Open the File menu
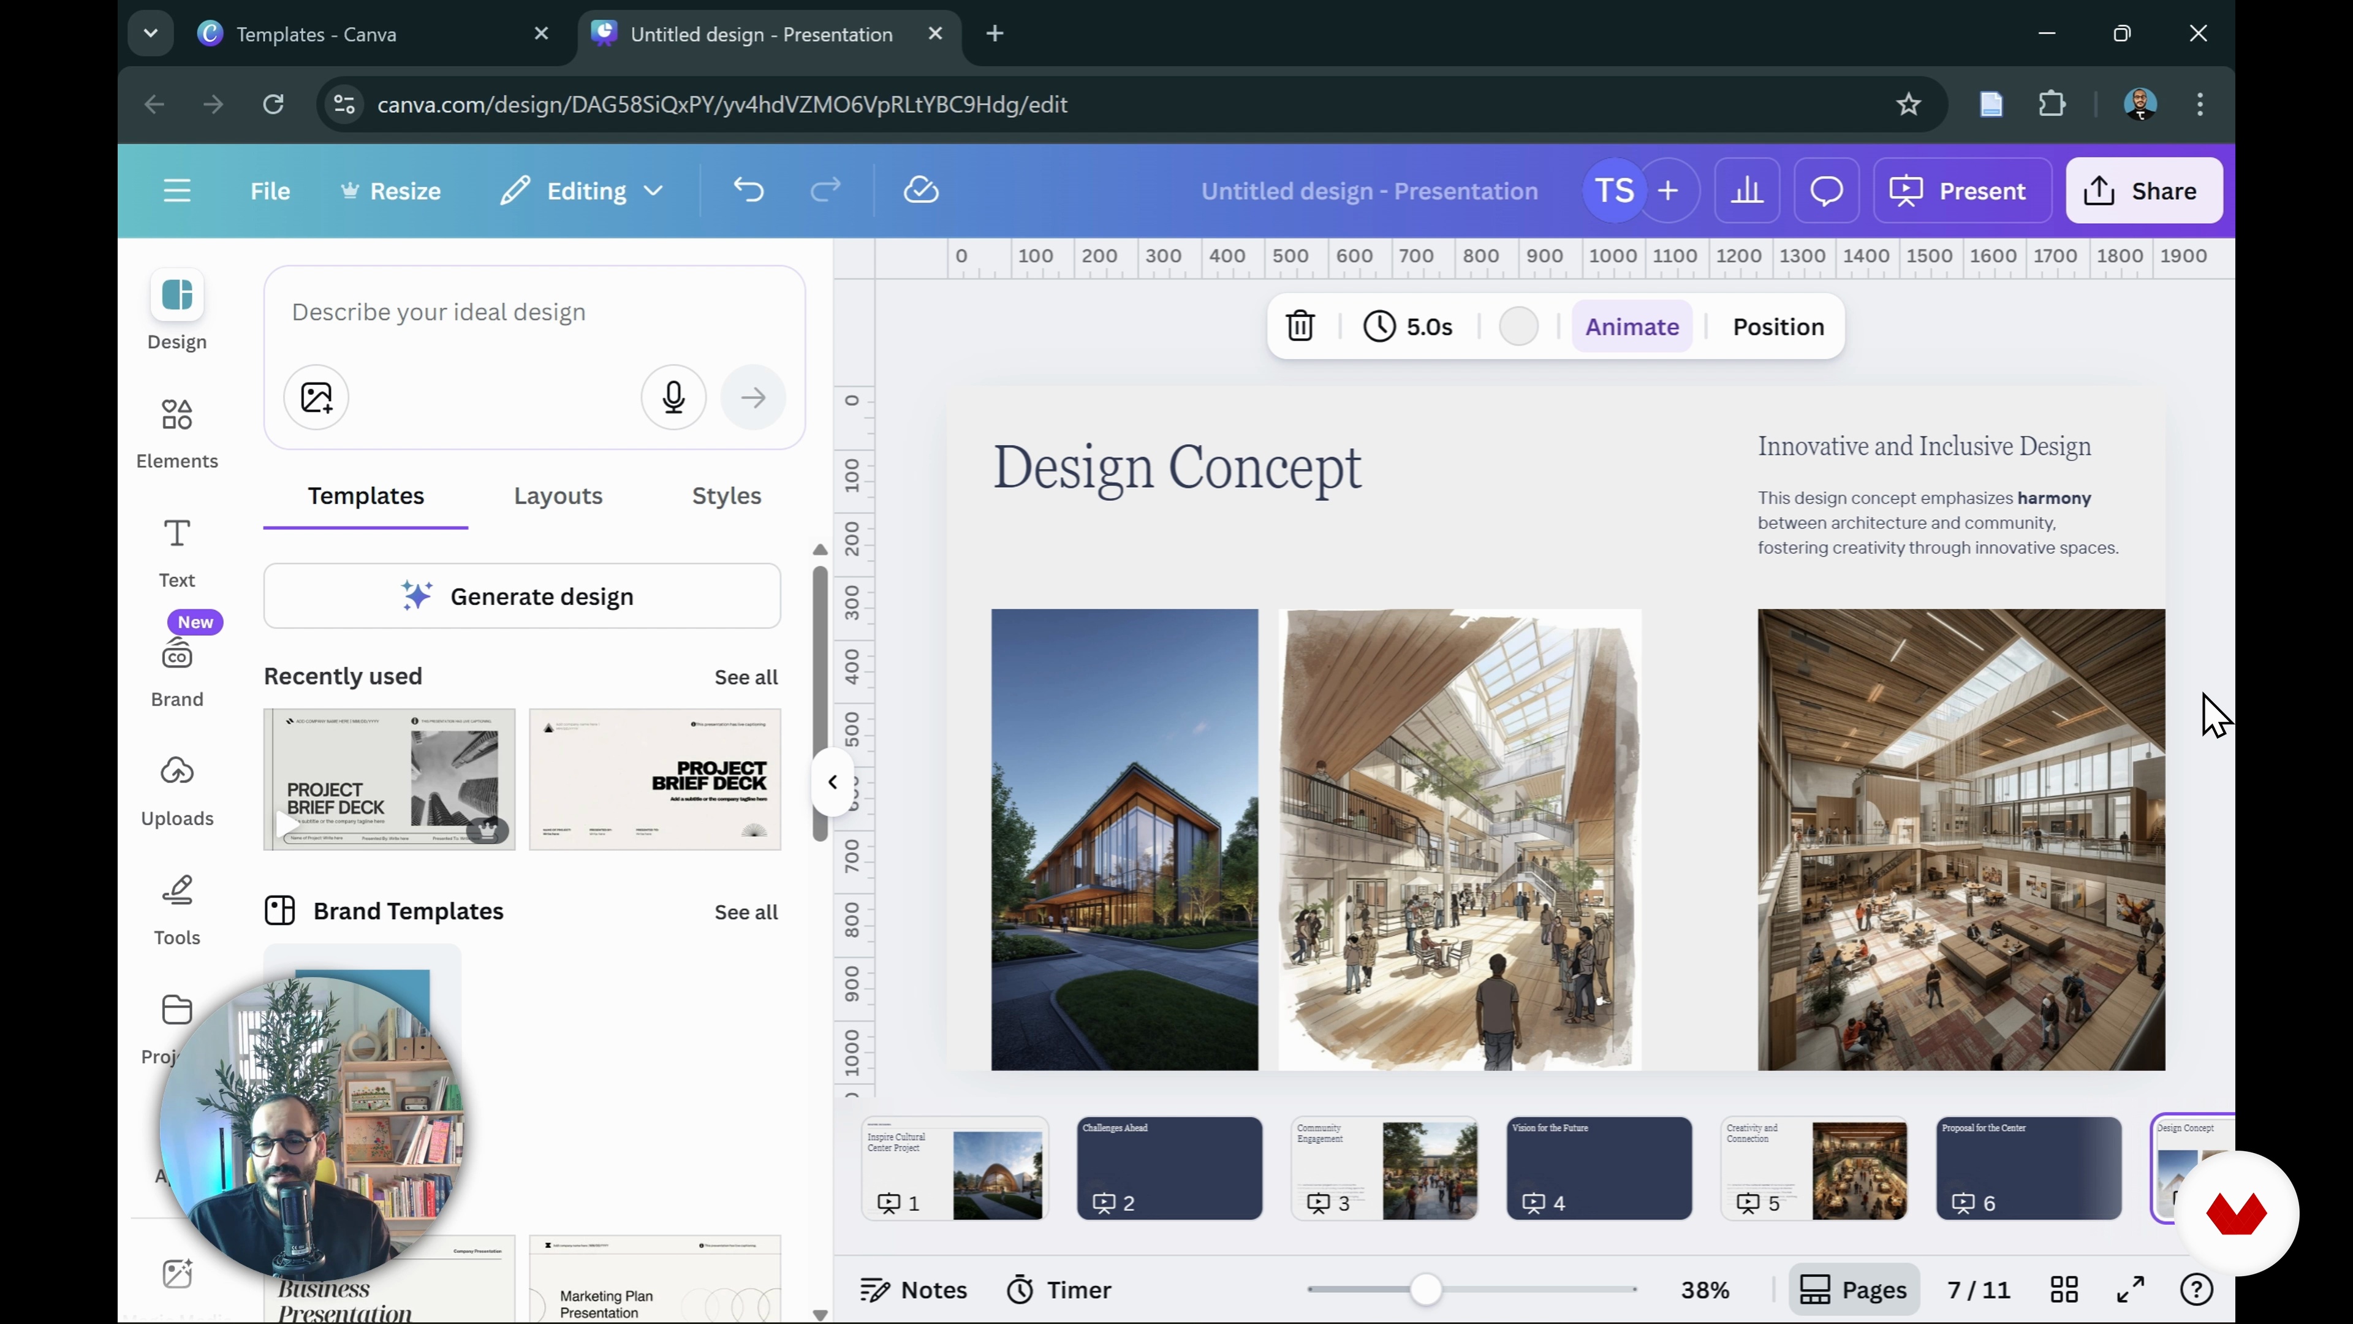The width and height of the screenshot is (2353, 1324). point(270,191)
